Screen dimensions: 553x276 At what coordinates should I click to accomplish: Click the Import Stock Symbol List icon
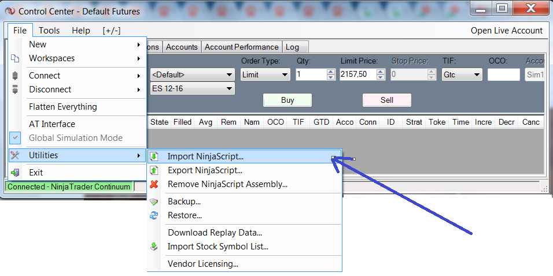coord(154,247)
